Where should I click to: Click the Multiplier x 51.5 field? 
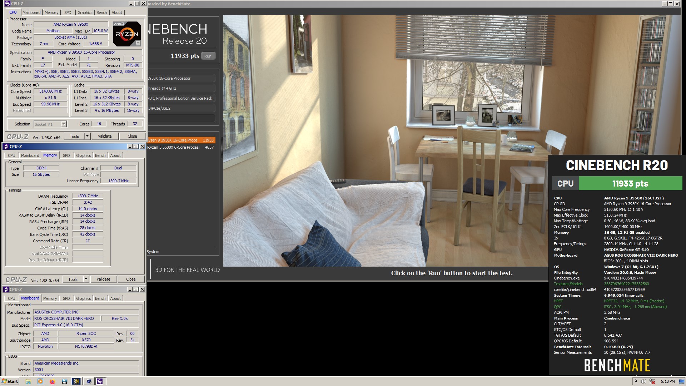tap(50, 98)
